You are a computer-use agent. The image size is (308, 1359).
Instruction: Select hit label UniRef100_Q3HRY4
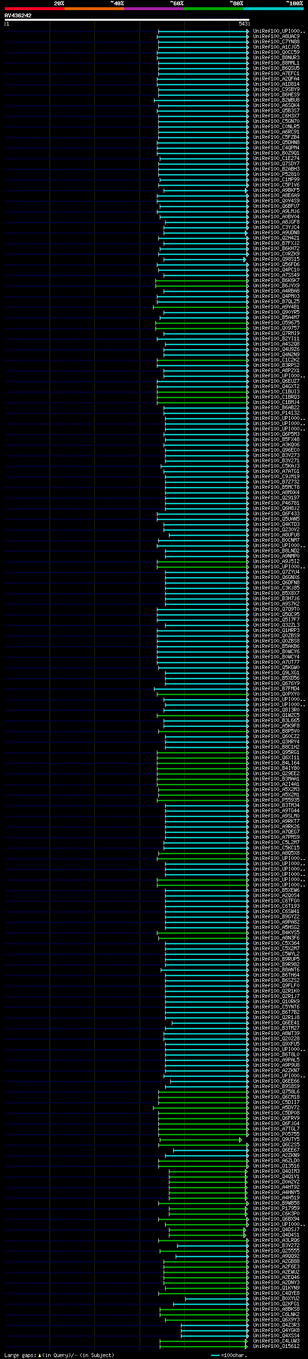(276, 742)
